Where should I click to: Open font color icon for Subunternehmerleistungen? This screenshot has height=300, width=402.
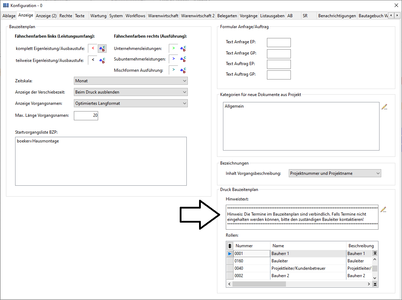pyautogui.click(x=183, y=59)
